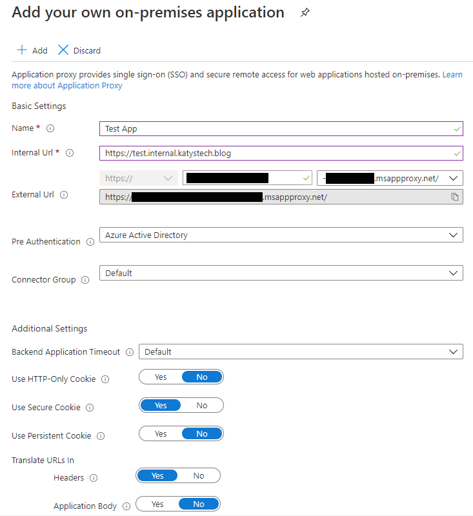The image size is (473, 516).
Task: Click info icon for Use Persistent Cookie
Action: click(101, 436)
